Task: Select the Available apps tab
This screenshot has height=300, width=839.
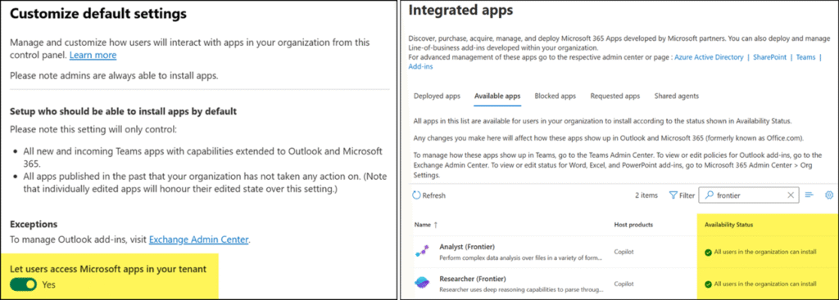Action: (x=497, y=96)
